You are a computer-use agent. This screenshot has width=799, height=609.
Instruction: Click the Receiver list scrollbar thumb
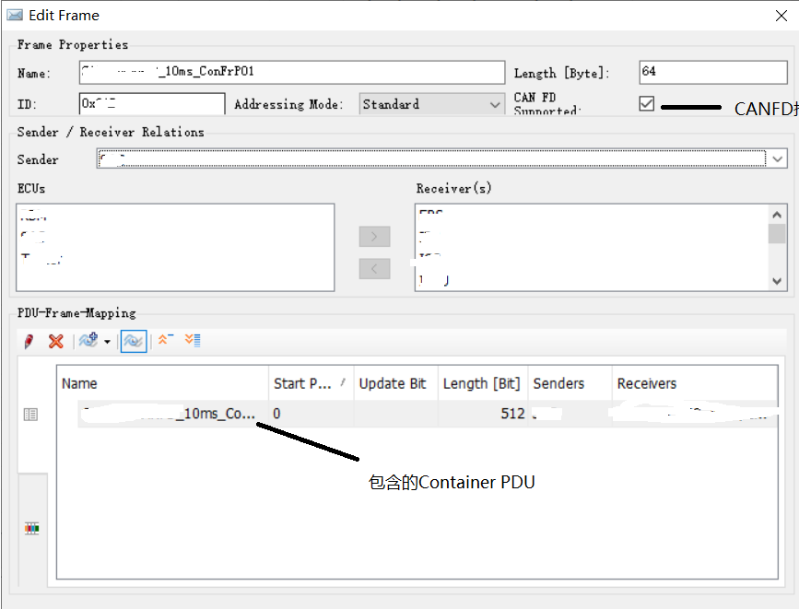[x=777, y=234]
